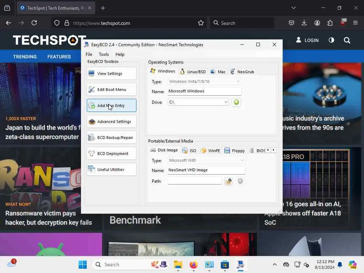The width and height of the screenshot is (364, 273).
Task: Open the TechSpot site search icon
Action: point(347,41)
